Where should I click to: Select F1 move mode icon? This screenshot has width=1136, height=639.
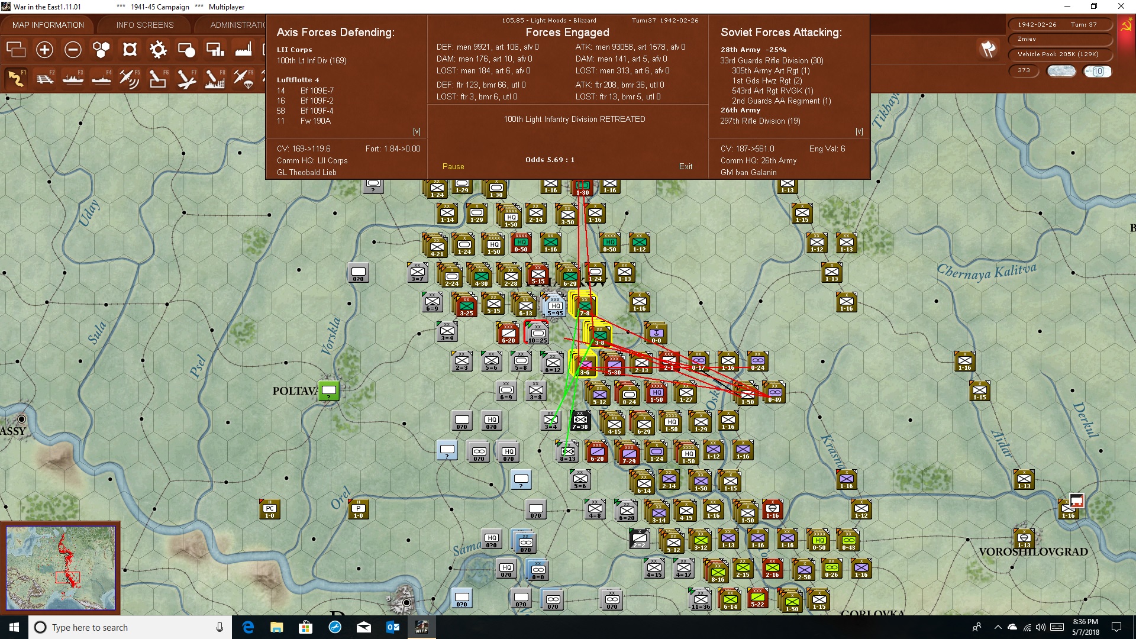[x=16, y=78]
